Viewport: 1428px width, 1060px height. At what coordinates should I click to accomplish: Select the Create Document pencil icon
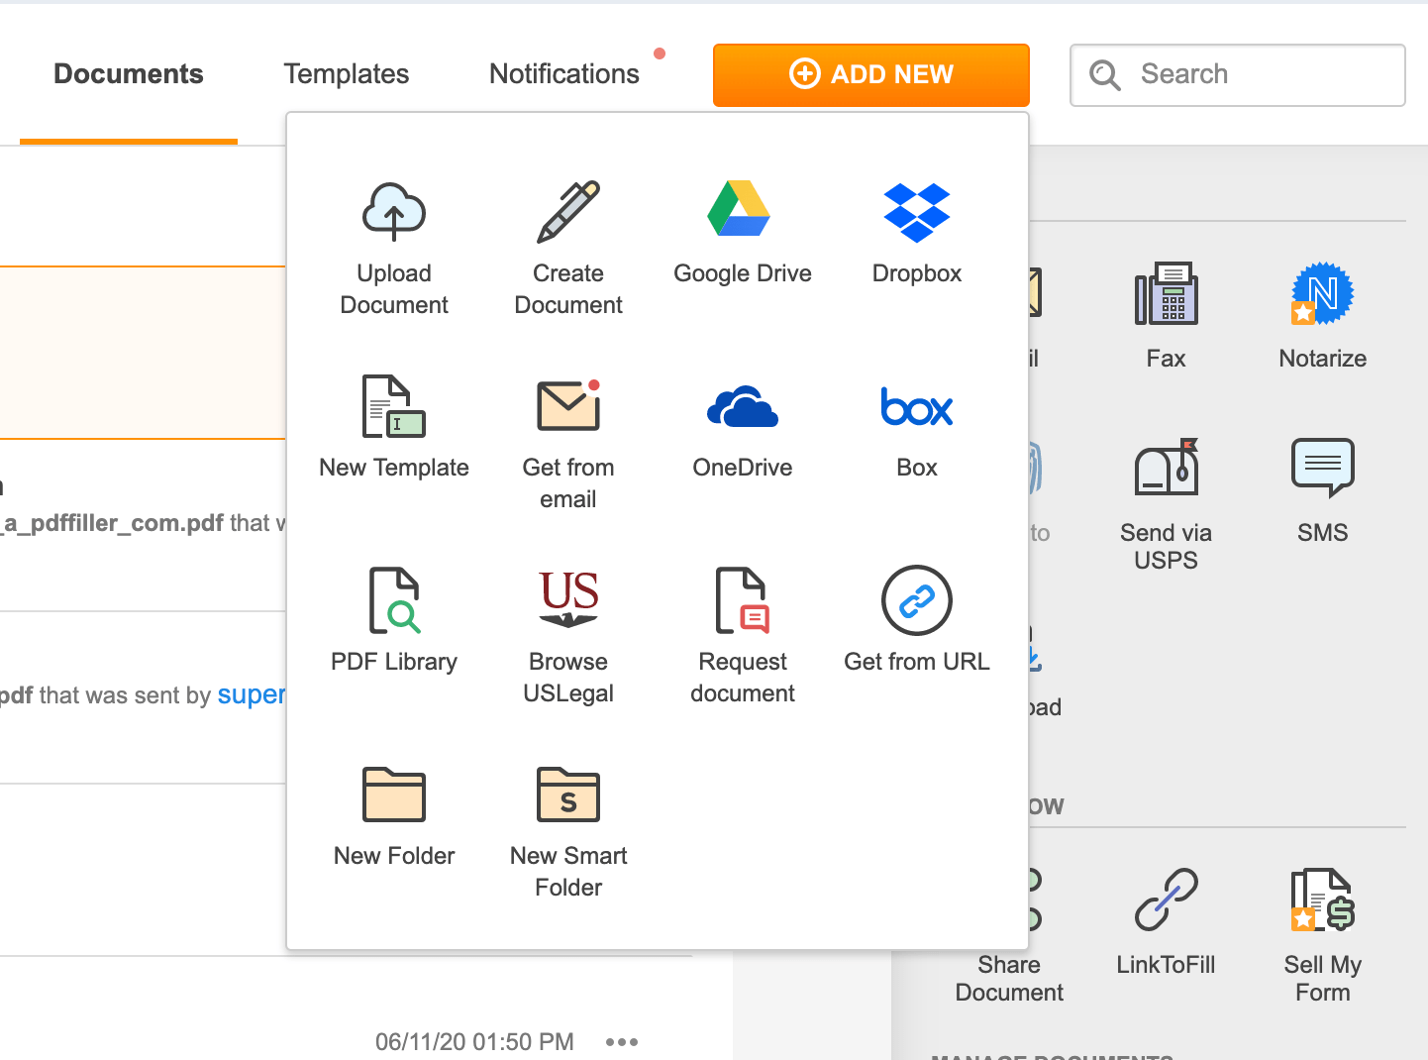point(568,212)
